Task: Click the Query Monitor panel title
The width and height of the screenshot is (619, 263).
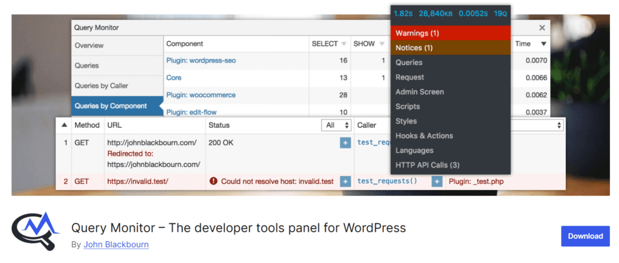Action: pyautogui.click(x=96, y=28)
